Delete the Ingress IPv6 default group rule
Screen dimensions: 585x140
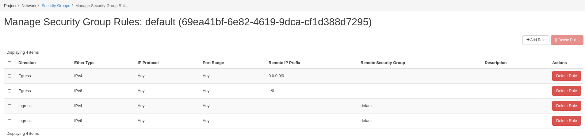(x=566, y=121)
